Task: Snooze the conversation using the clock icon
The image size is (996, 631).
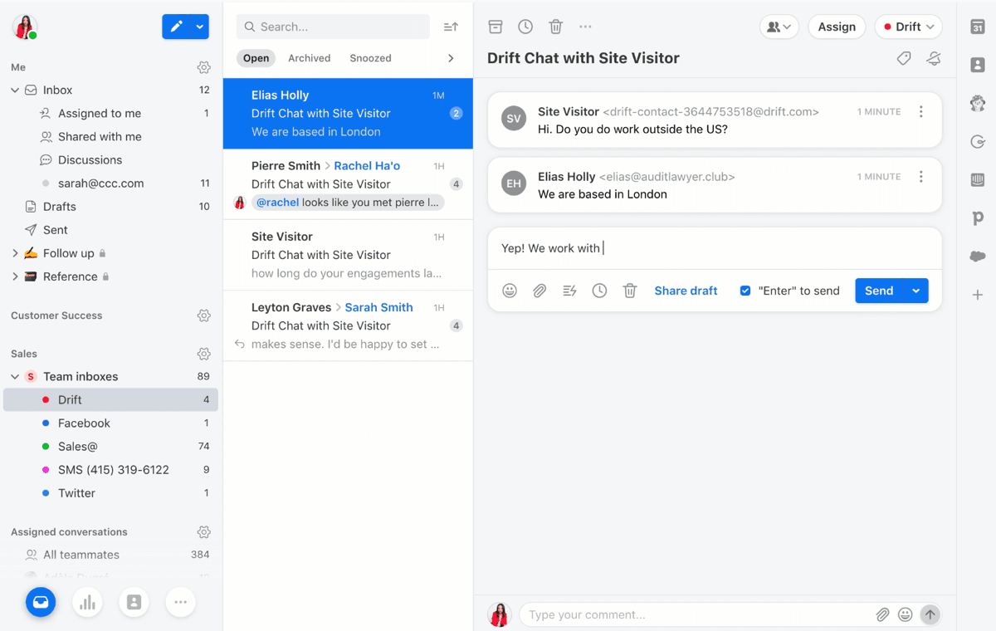Action: (x=525, y=27)
